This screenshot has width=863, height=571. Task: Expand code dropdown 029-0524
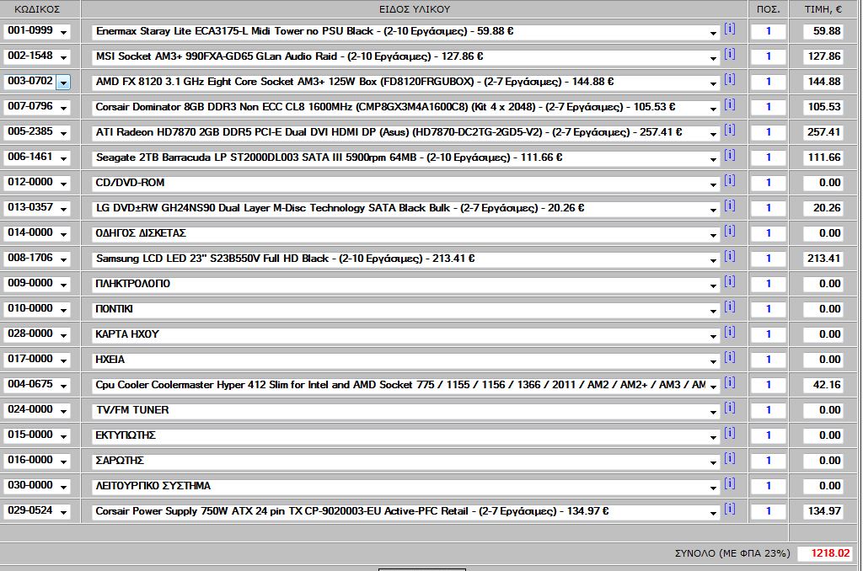63,513
